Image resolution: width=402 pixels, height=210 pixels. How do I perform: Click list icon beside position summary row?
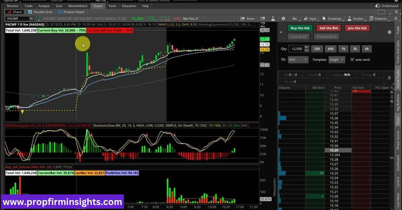pos(389,78)
